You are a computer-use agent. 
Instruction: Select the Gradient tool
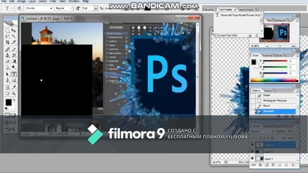tap(13, 62)
